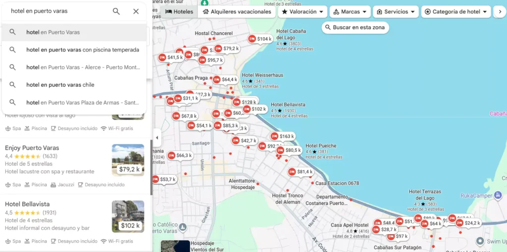507x252 pixels.
Task: Choose suggestion 'hotel en puerto varas chile'
Action: tap(74, 85)
